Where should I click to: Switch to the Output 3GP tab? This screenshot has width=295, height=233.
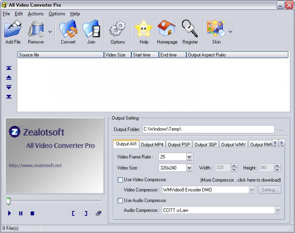(206, 145)
